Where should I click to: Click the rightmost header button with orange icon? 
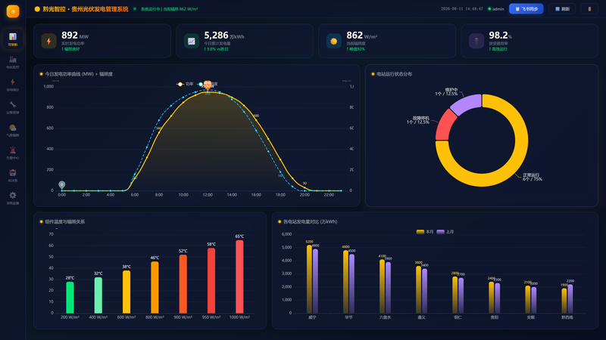click(x=589, y=9)
